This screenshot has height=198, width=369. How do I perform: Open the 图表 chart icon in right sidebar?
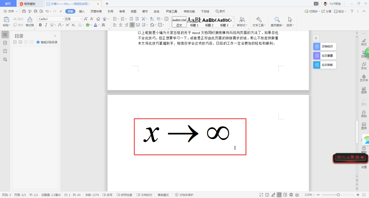point(364,89)
